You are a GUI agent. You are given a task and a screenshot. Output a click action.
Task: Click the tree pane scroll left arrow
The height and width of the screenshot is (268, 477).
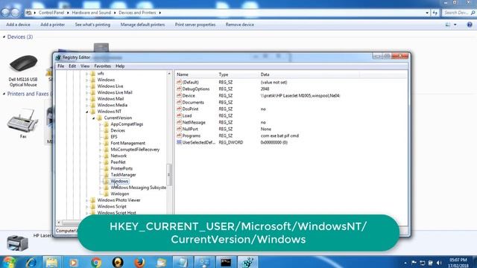(59, 223)
